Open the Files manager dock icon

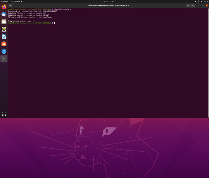pyautogui.click(x=4, y=22)
